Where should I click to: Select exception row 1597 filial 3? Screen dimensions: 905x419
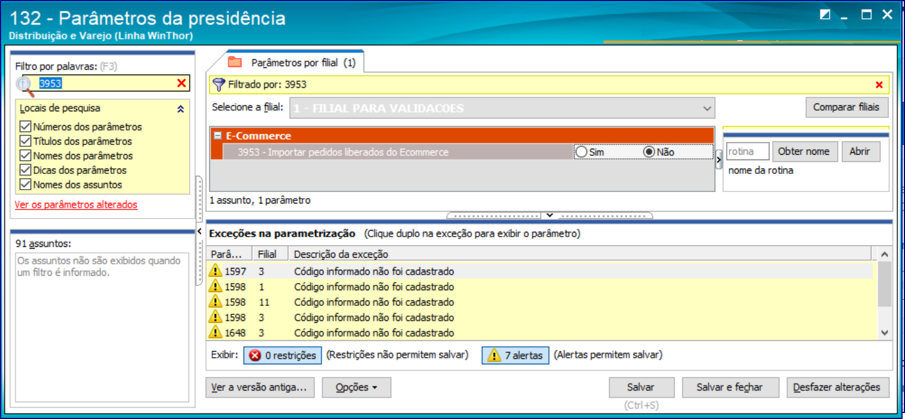pyautogui.click(x=540, y=271)
